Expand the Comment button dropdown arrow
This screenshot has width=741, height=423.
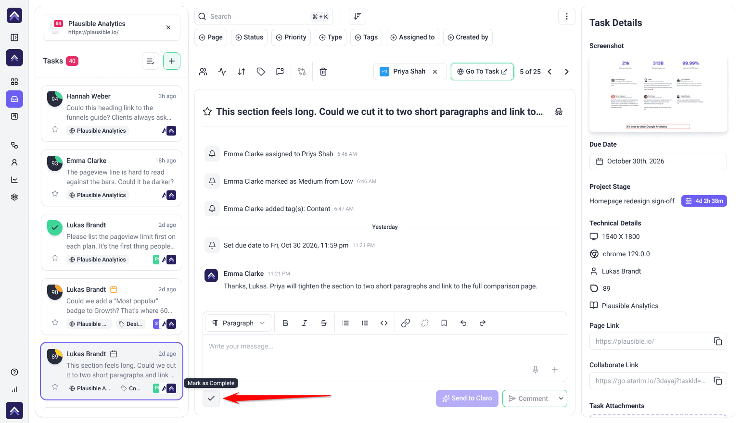(x=561, y=398)
